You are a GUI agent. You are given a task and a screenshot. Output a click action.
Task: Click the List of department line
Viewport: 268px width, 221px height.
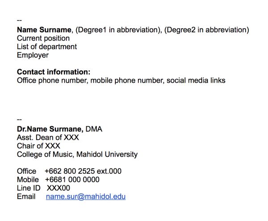click(x=47, y=46)
